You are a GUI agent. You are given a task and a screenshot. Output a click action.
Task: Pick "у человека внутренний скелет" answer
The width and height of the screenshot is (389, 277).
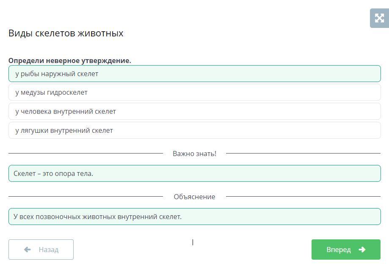pos(194,111)
